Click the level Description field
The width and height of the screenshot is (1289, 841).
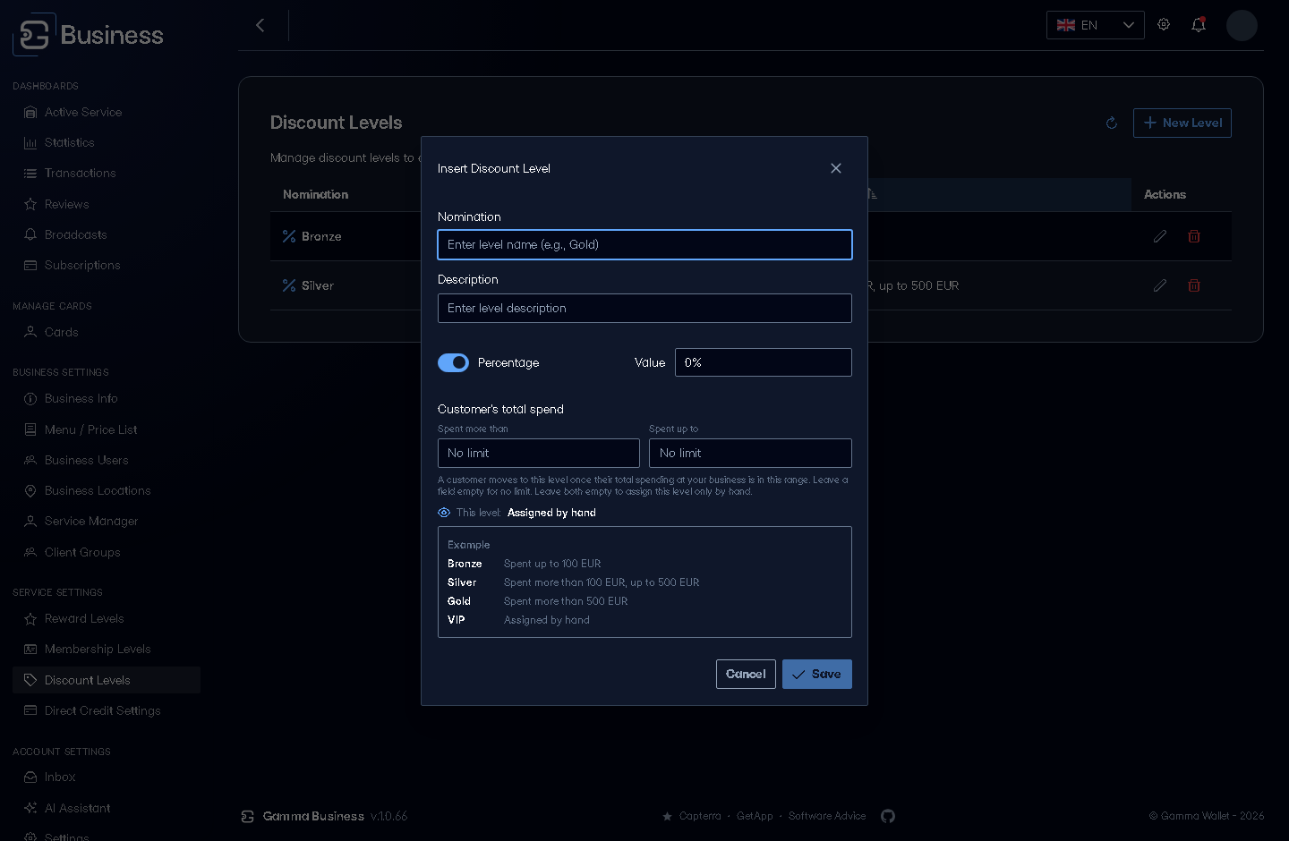point(644,309)
